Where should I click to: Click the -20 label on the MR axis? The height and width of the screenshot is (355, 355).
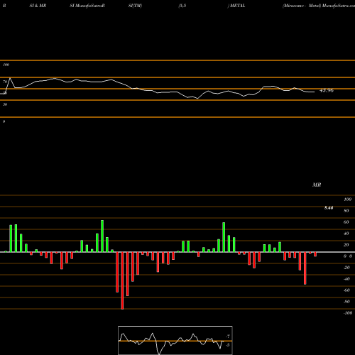pyautogui.click(x=346, y=268)
